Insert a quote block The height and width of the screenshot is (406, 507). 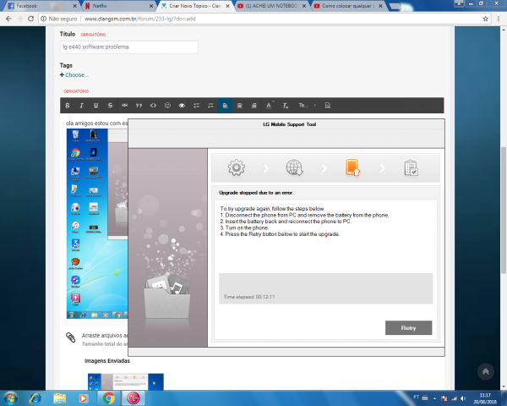click(x=139, y=106)
